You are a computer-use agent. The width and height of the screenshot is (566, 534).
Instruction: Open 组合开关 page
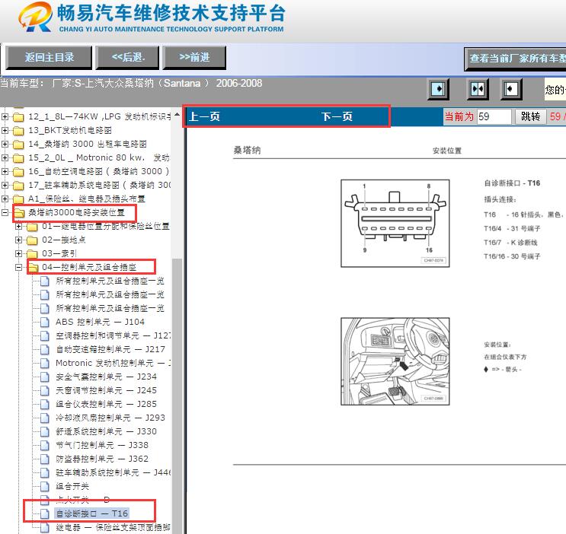click(72, 486)
